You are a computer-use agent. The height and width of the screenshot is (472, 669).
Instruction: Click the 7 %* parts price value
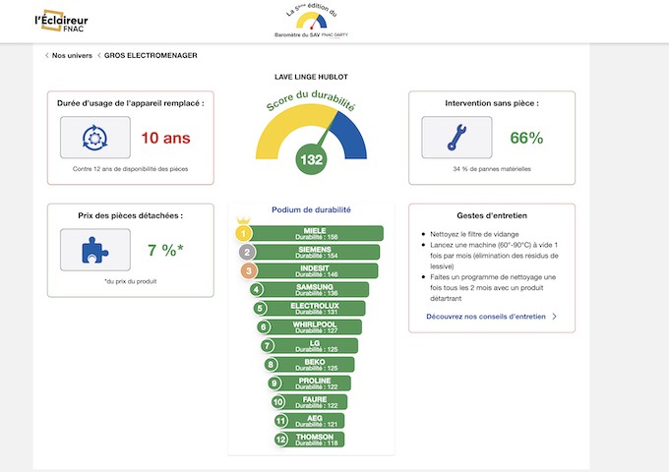(x=165, y=250)
